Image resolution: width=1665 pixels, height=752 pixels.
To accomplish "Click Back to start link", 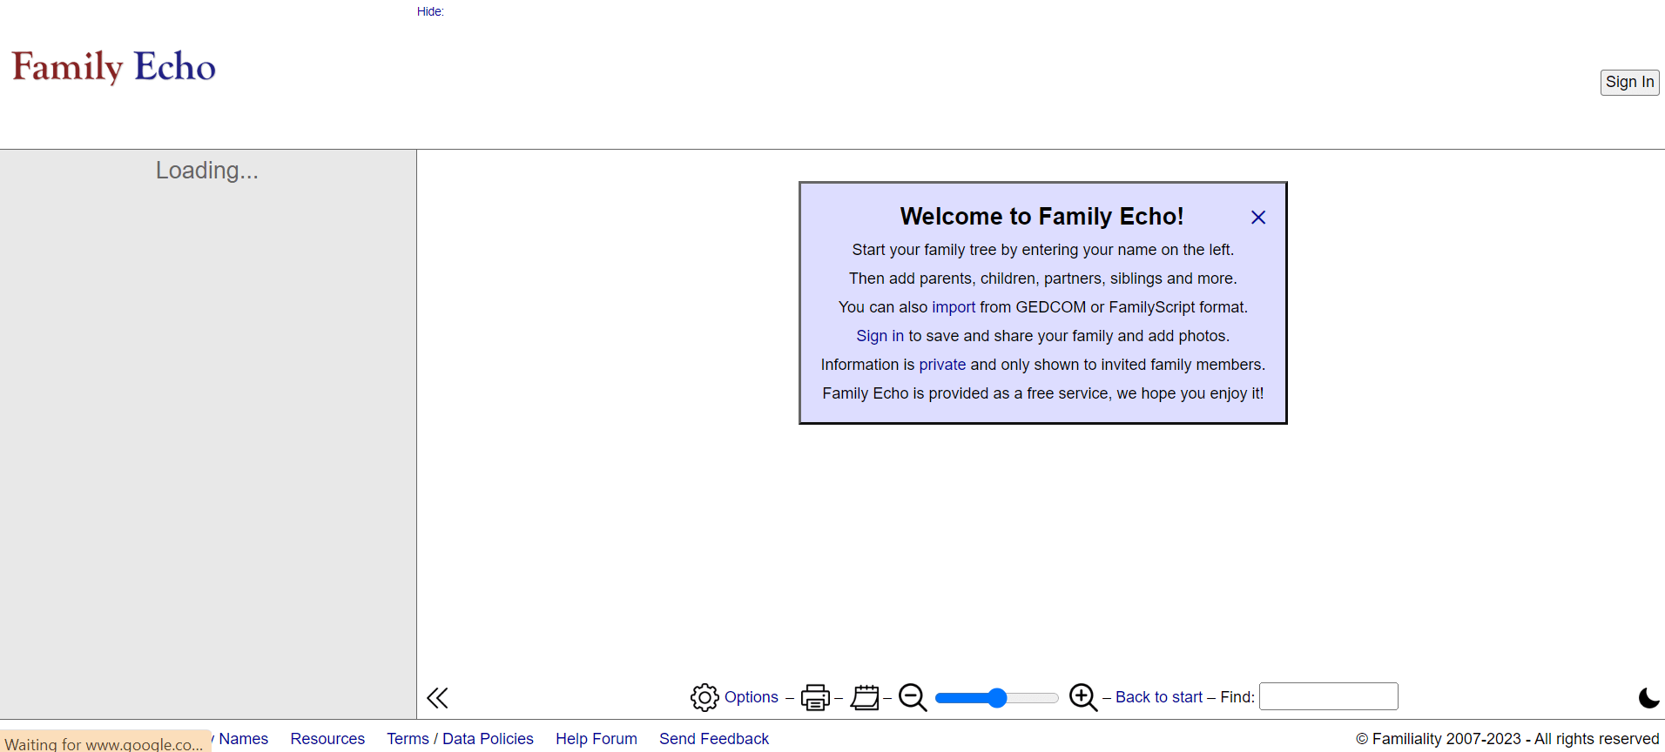I will tap(1159, 697).
